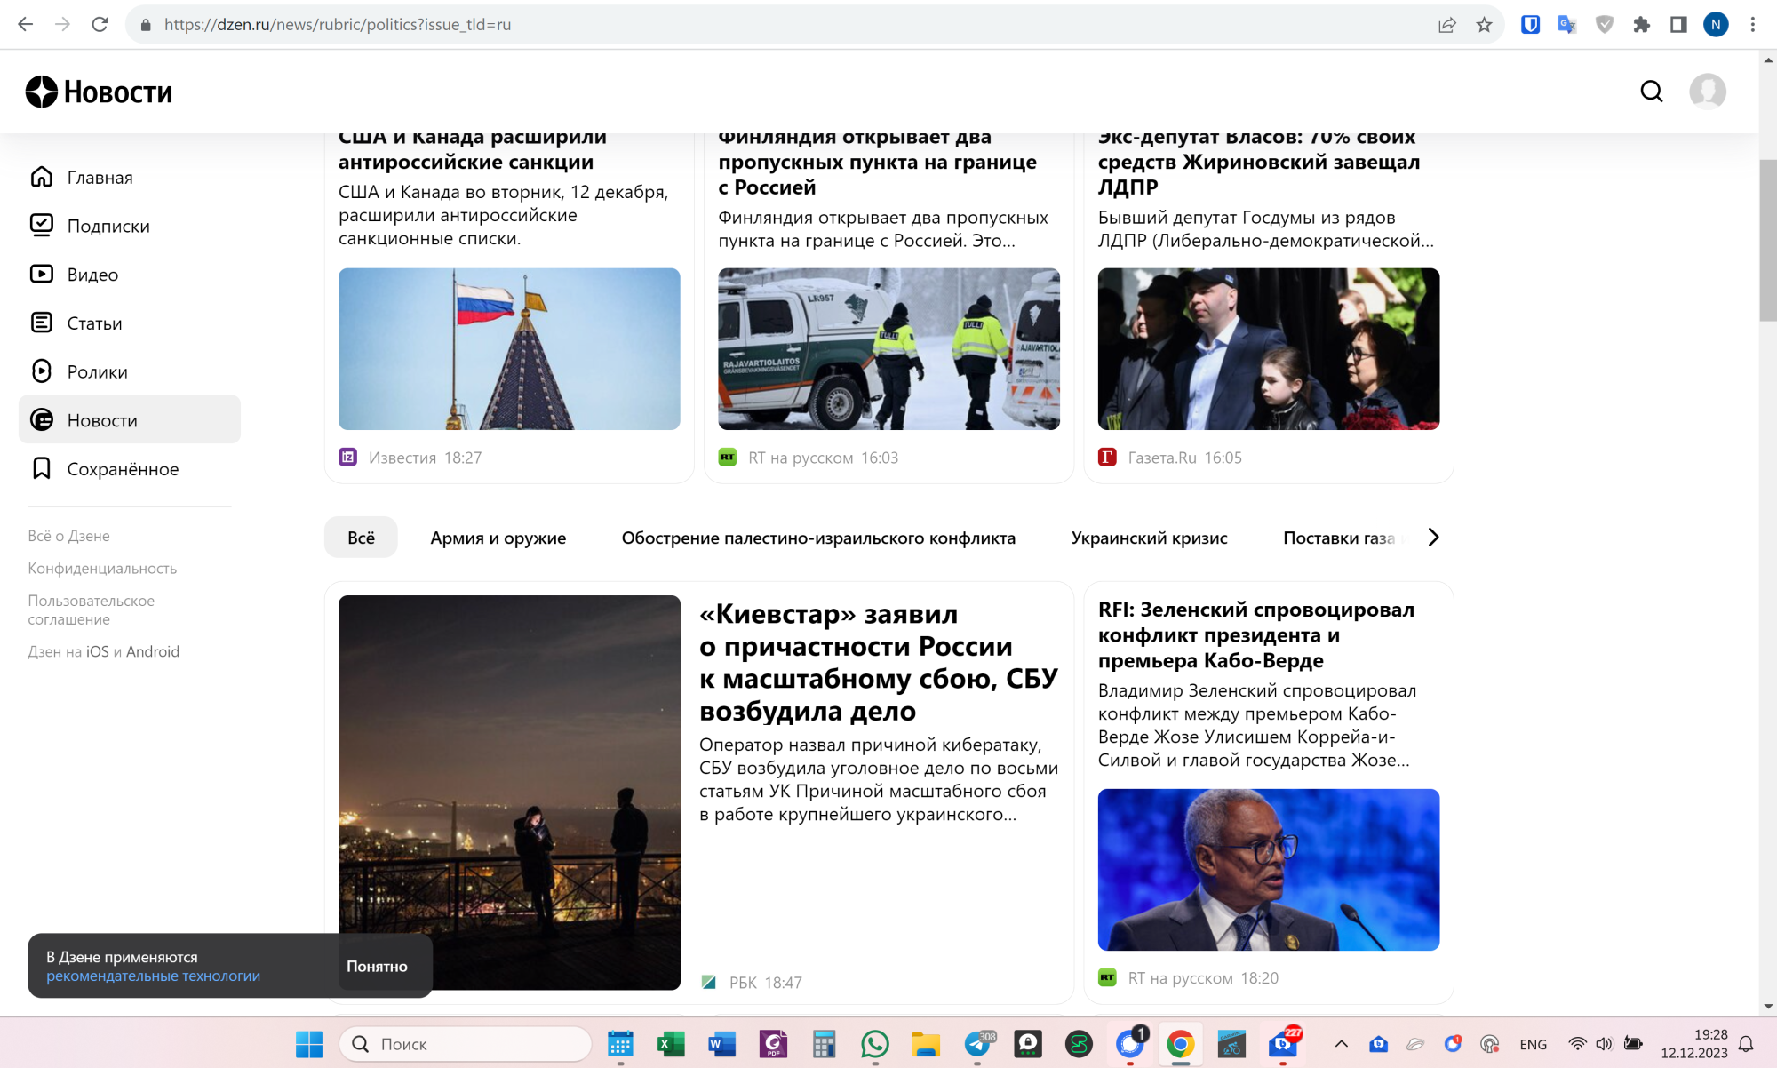Dismiss the cookie notice with Понятно
The image size is (1777, 1068).
(x=379, y=966)
